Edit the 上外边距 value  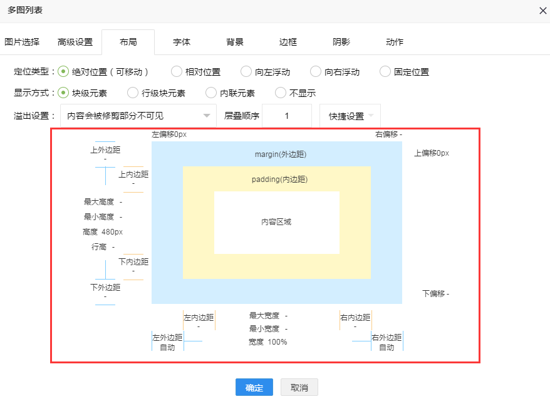105,159
